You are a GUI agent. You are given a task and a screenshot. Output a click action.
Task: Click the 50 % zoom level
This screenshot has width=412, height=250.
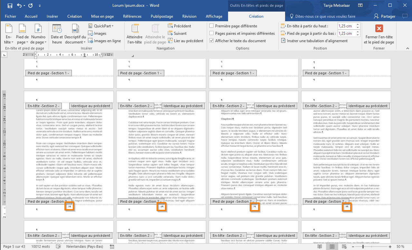(x=400, y=246)
